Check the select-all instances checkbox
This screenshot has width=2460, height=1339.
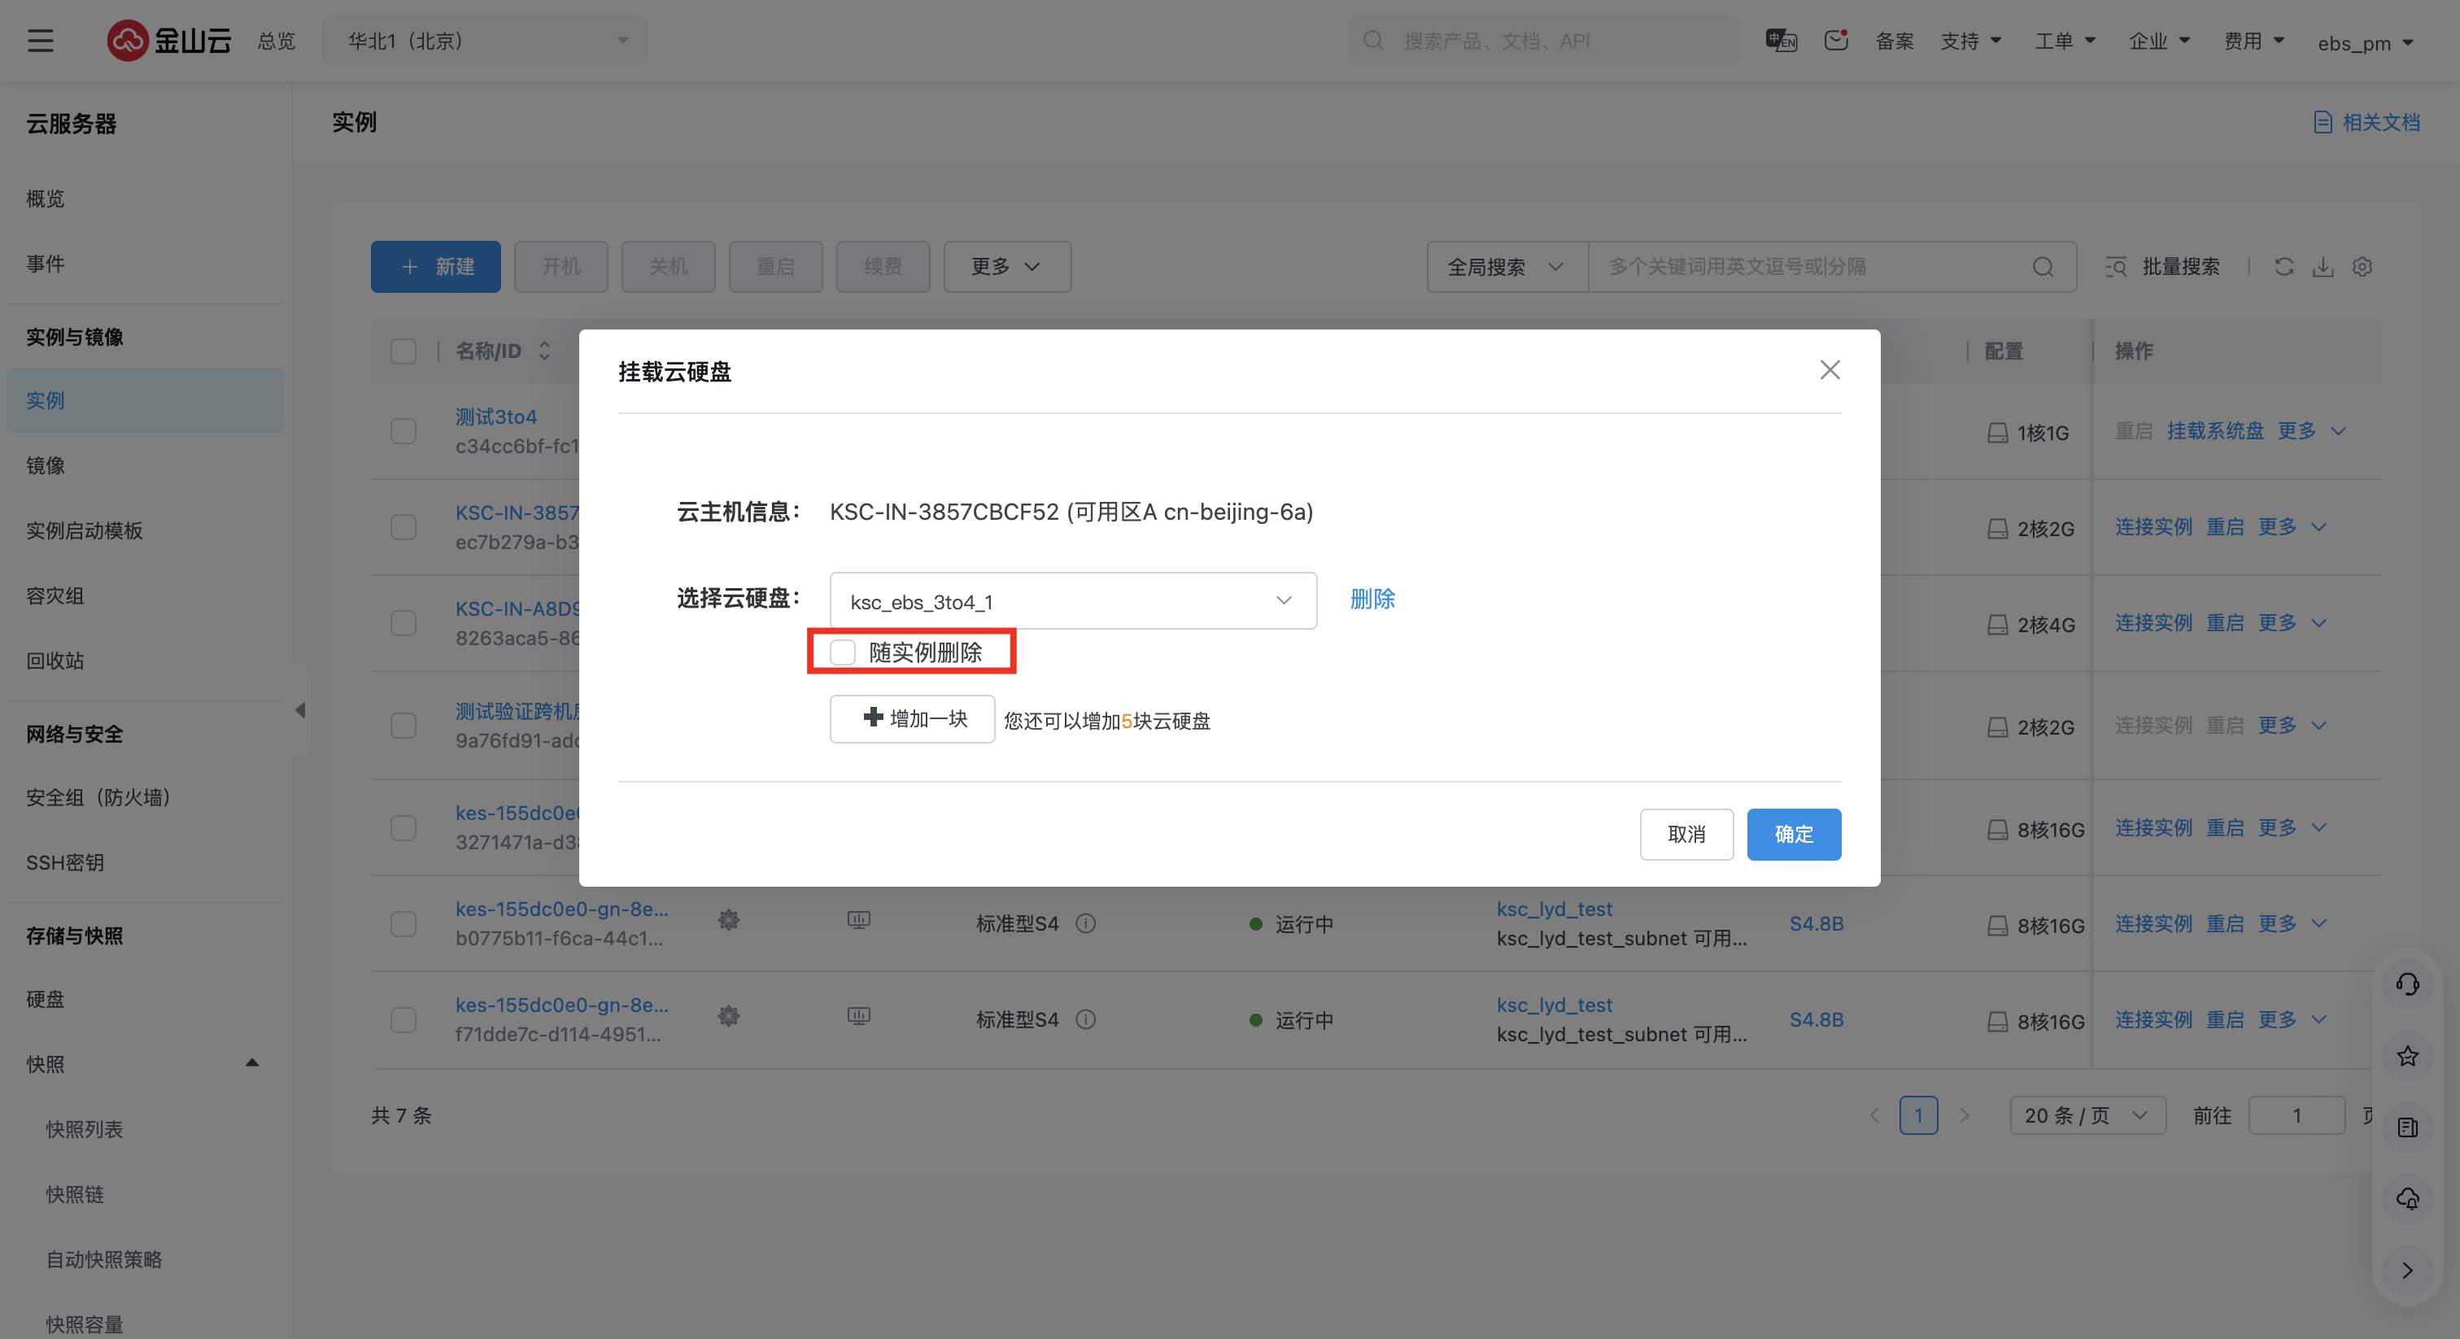click(403, 351)
